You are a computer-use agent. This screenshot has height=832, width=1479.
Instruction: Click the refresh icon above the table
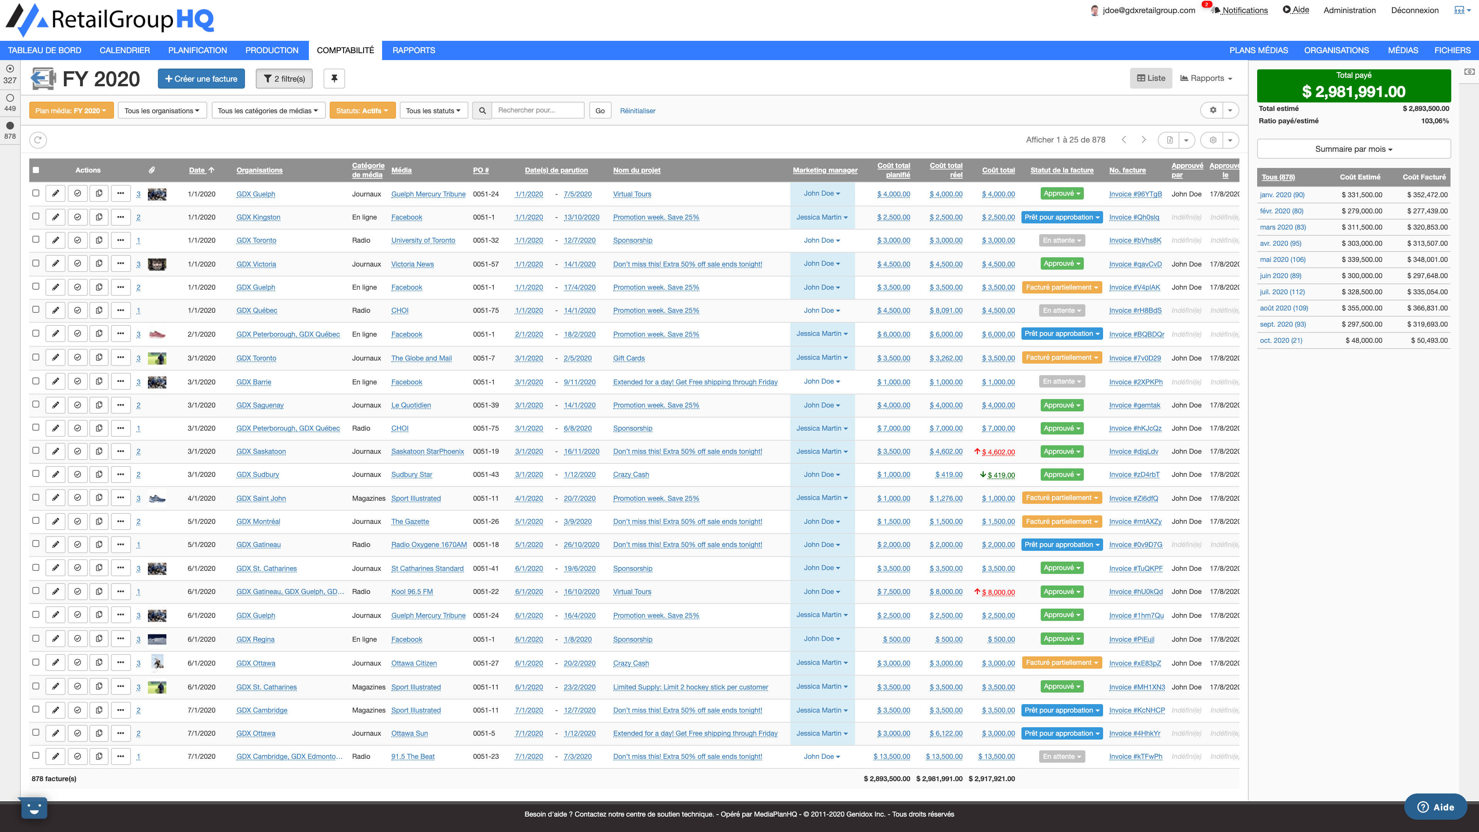coord(38,140)
